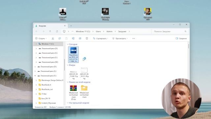
Task: Open the Создать dropdown menu
Action: coord(41,38)
